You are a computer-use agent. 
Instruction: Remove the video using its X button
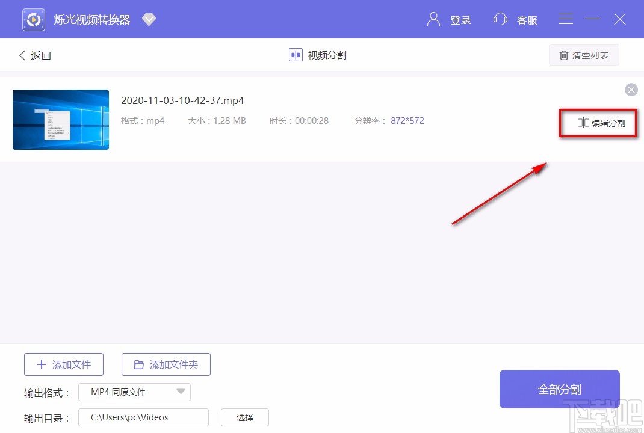tap(631, 90)
